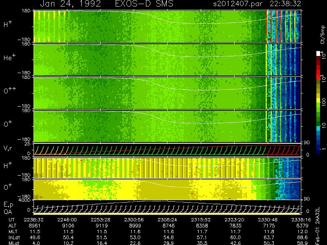Click the UT value '2338:16'
Image resolution: width=327 pixels, height=245 pixels.
301,220
